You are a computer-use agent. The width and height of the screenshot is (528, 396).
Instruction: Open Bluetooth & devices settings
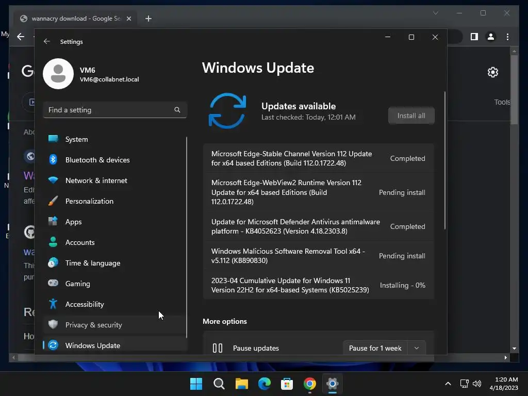pyautogui.click(x=114, y=160)
